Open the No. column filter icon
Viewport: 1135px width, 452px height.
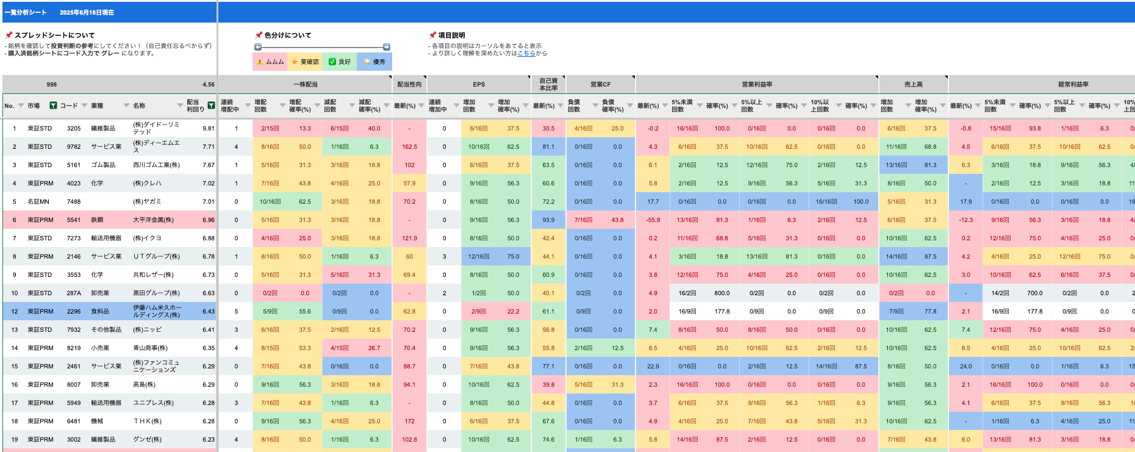click(x=21, y=106)
